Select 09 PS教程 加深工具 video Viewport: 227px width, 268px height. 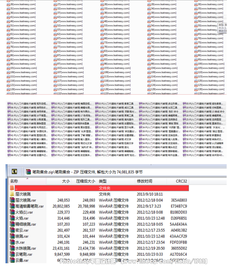pyautogui.click(x=158, y=107)
